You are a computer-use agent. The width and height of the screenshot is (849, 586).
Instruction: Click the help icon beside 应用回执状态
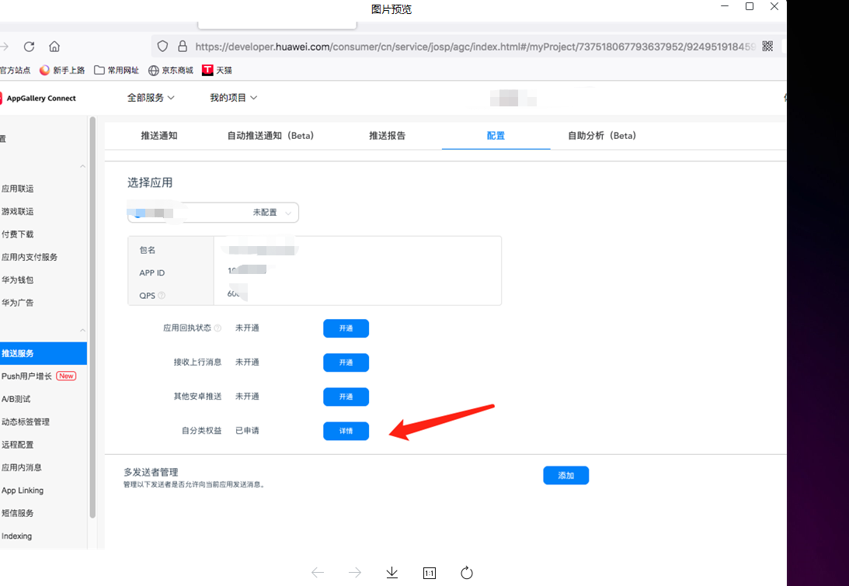217,328
